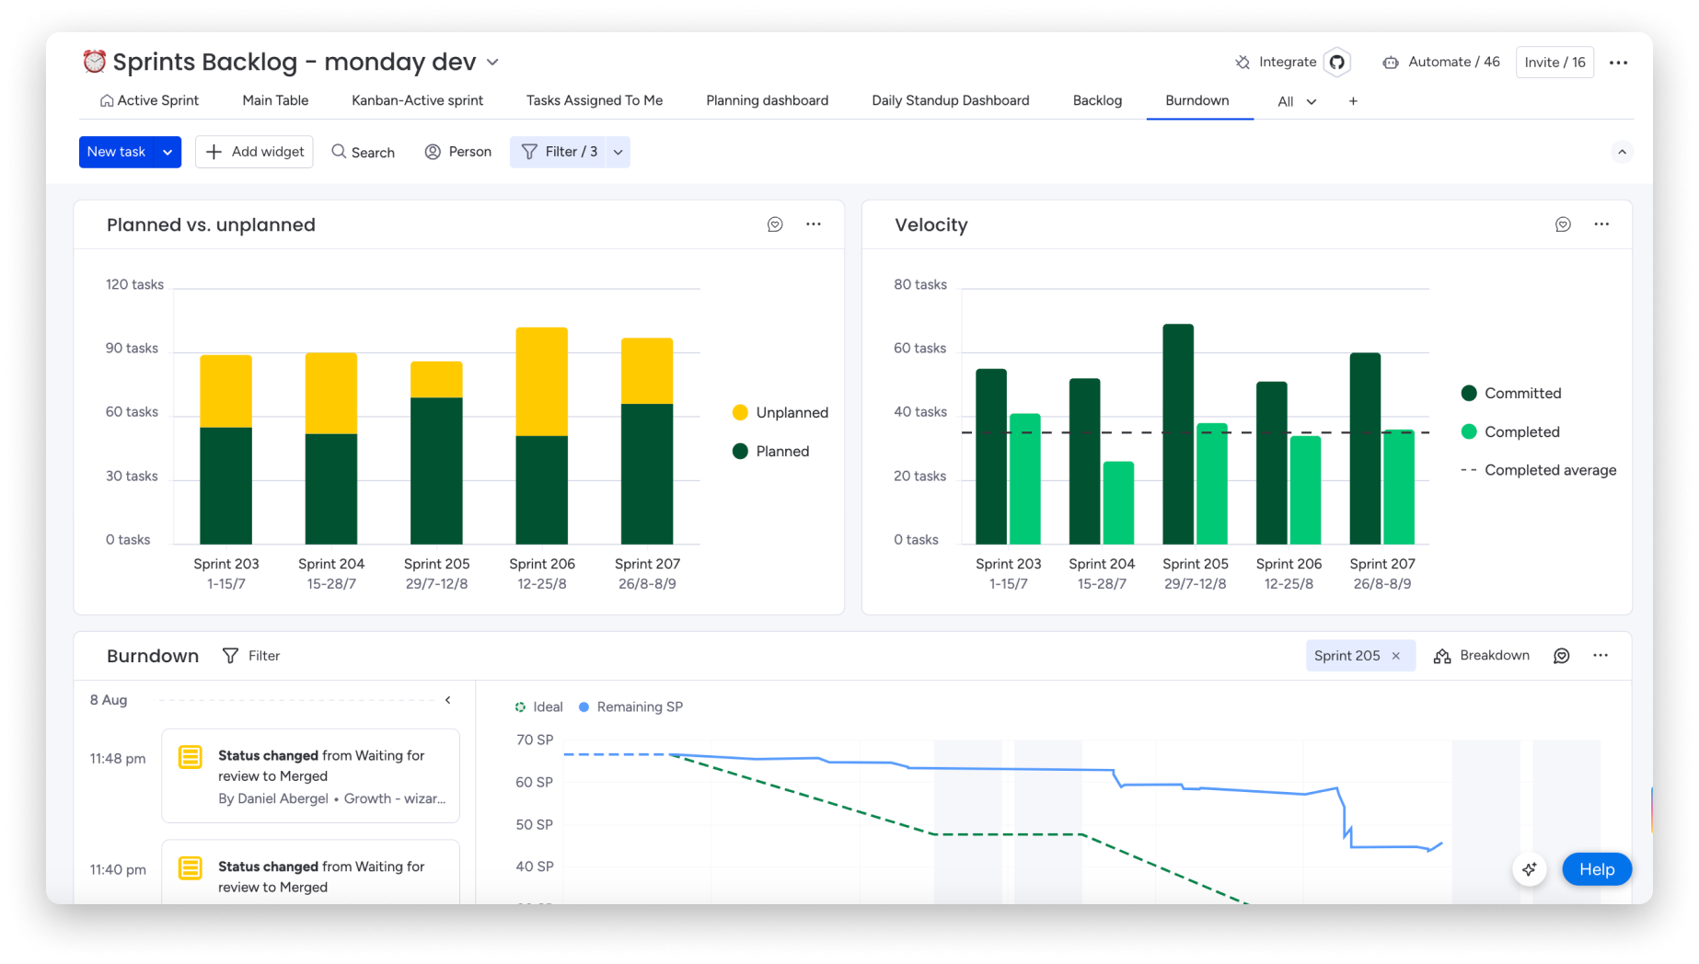Click the board title Sprints Backlog - monday dev
This screenshot has width=1699, height=964.
(x=295, y=62)
